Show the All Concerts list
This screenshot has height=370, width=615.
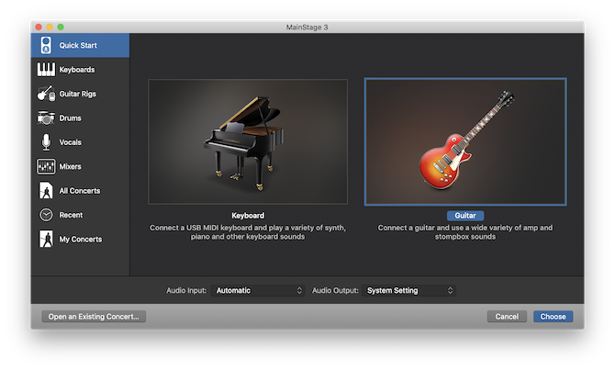pyautogui.click(x=80, y=191)
